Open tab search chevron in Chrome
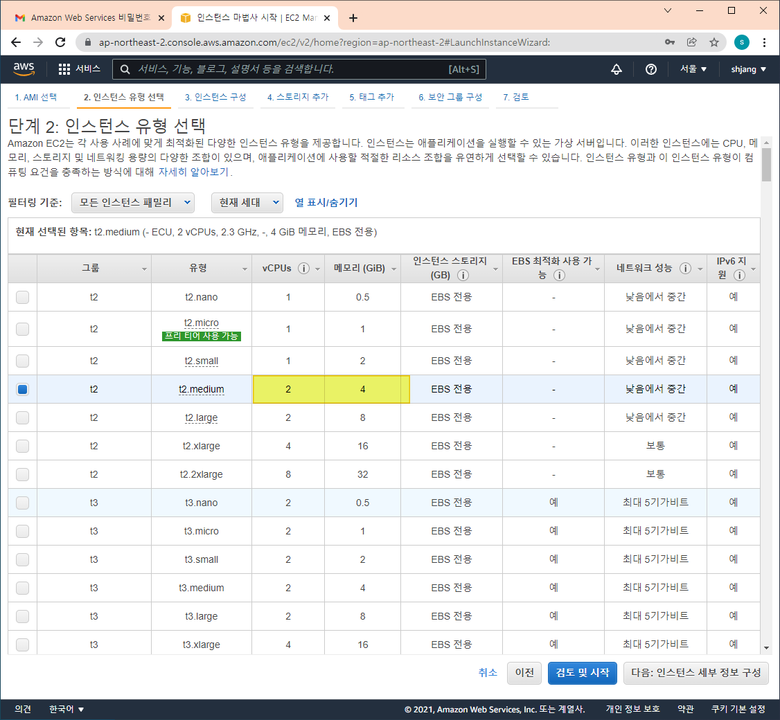The height and width of the screenshot is (720, 780). [668, 10]
